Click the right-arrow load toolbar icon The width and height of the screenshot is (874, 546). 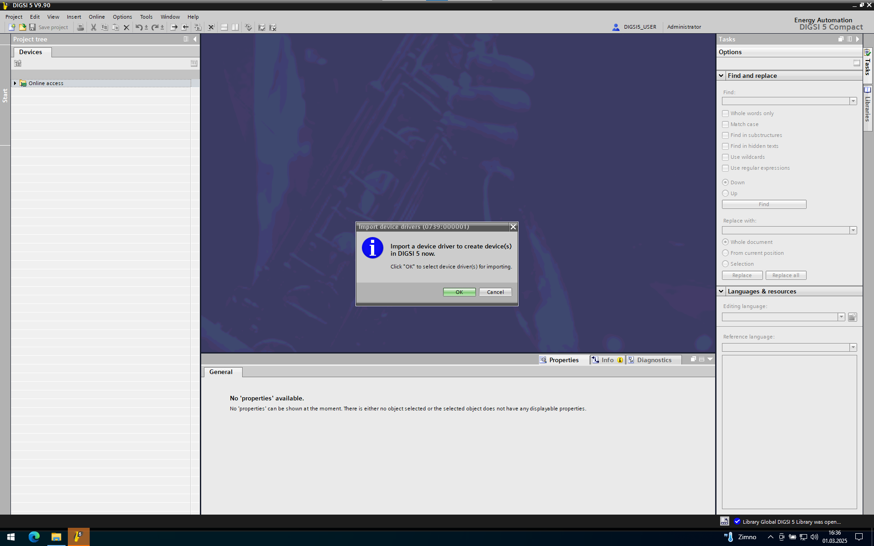pyautogui.click(x=174, y=27)
